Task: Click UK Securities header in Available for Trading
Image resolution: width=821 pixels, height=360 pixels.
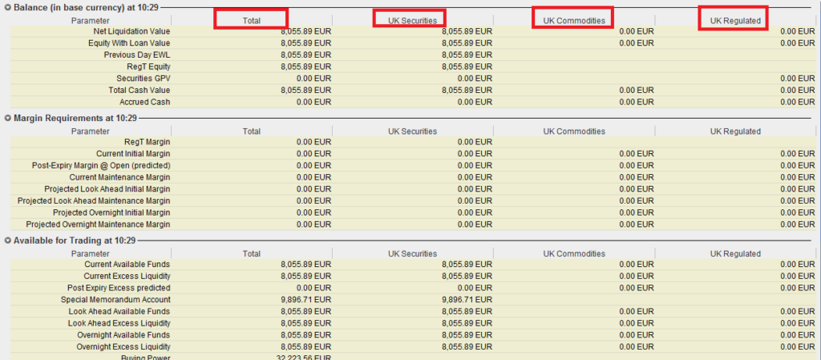Action: click(412, 254)
